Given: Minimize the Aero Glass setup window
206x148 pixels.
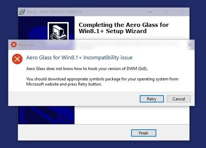Looking at the screenshot, I should point(150,12).
